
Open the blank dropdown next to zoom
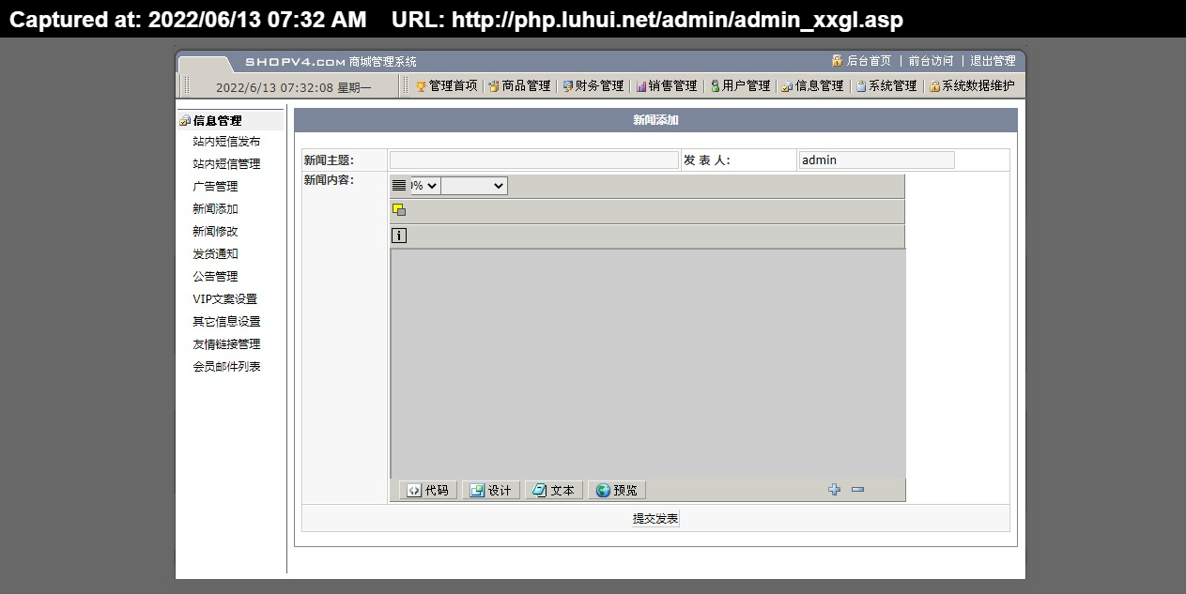tap(474, 186)
